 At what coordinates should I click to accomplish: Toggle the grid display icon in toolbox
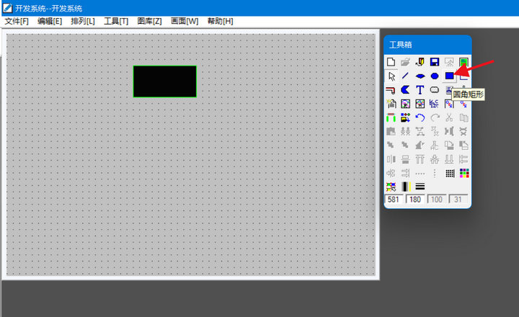449,173
